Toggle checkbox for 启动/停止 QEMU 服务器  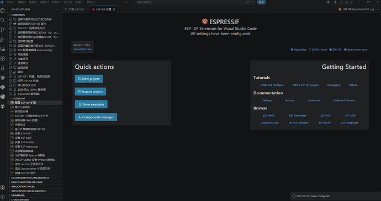pos(10,89)
